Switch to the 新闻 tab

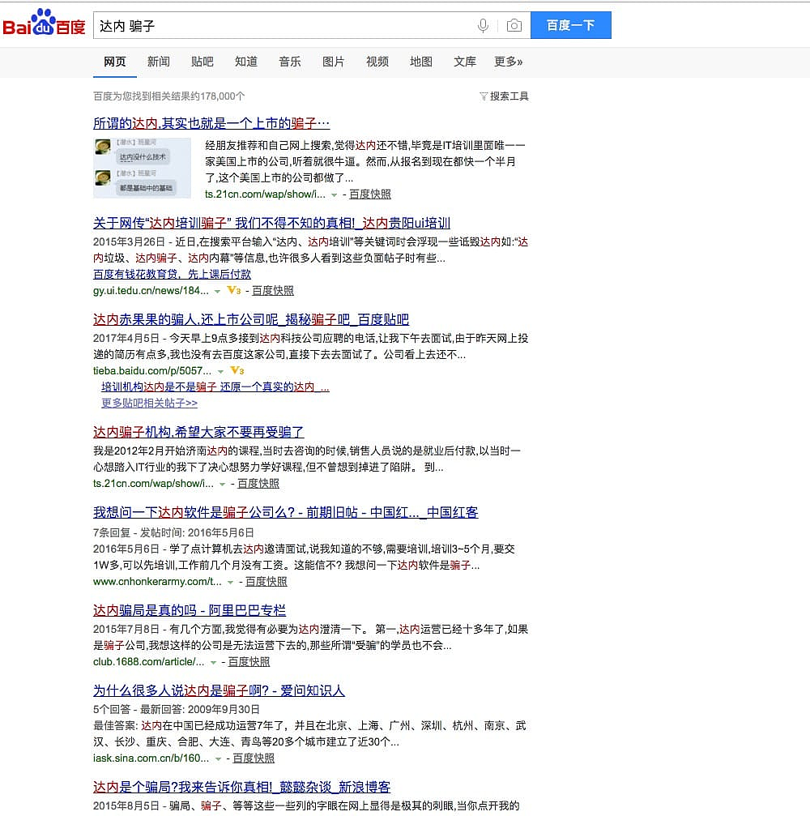pos(159,62)
